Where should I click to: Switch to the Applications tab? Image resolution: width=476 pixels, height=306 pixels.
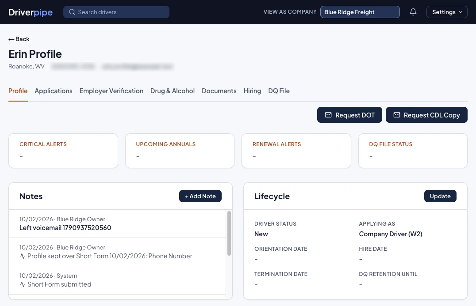[54, 91]
